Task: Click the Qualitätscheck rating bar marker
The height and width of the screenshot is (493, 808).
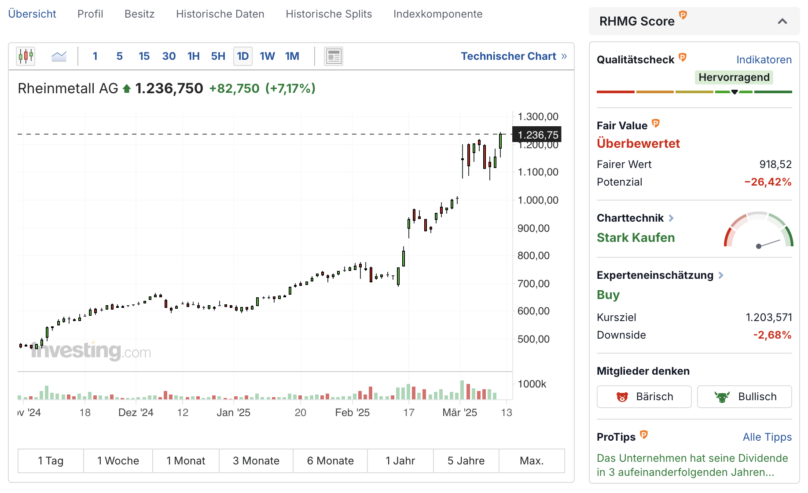Action: click(x=734, y=92)
